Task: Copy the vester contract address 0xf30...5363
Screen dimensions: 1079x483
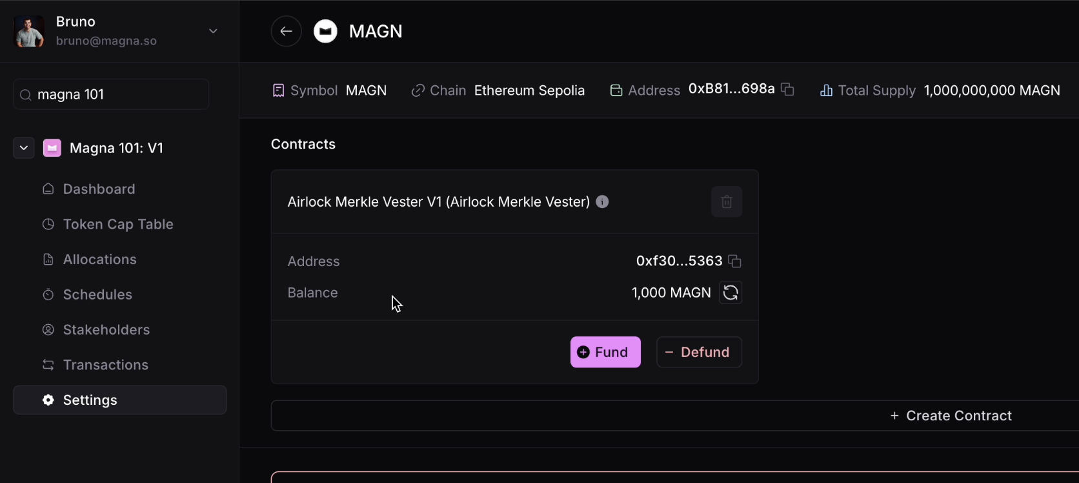Action: [x=734, y=262]
